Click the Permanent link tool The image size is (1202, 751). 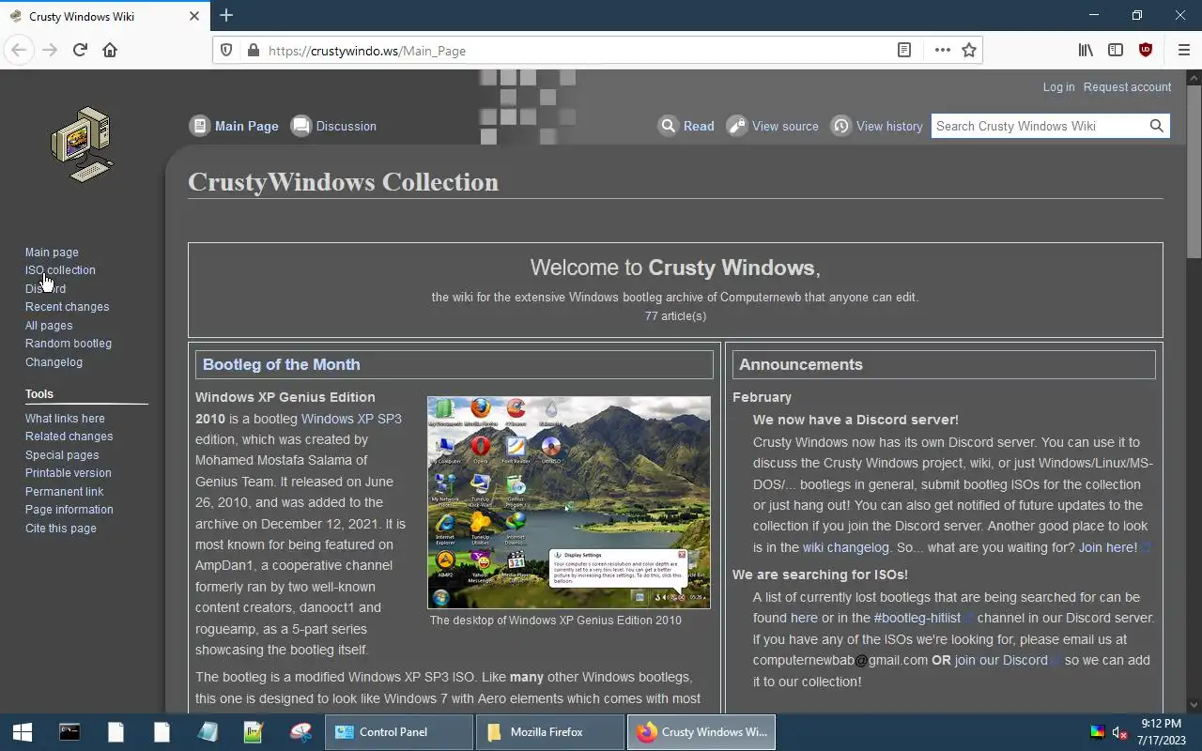pos(64,492)
